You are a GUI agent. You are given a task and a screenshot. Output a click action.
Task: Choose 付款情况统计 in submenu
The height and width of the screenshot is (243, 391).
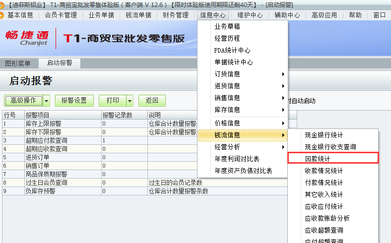333,182
